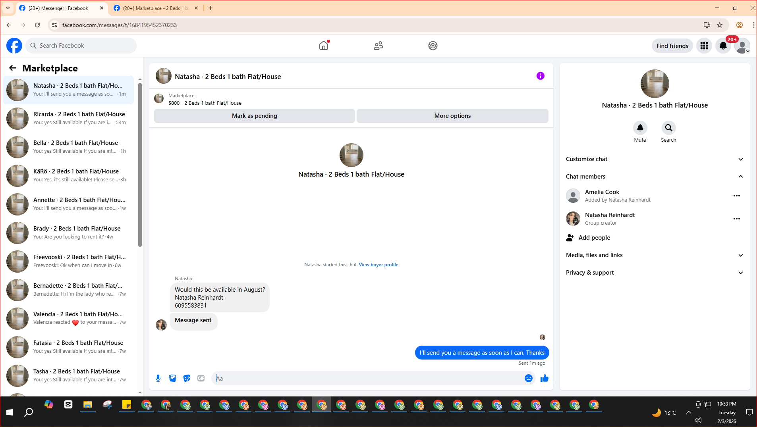
Task: Click the browser address bar URL
Action: [119, 25]
